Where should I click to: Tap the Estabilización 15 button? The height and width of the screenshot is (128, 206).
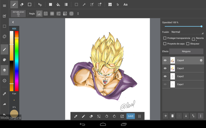pyautogui.click(x=18, y=14)
